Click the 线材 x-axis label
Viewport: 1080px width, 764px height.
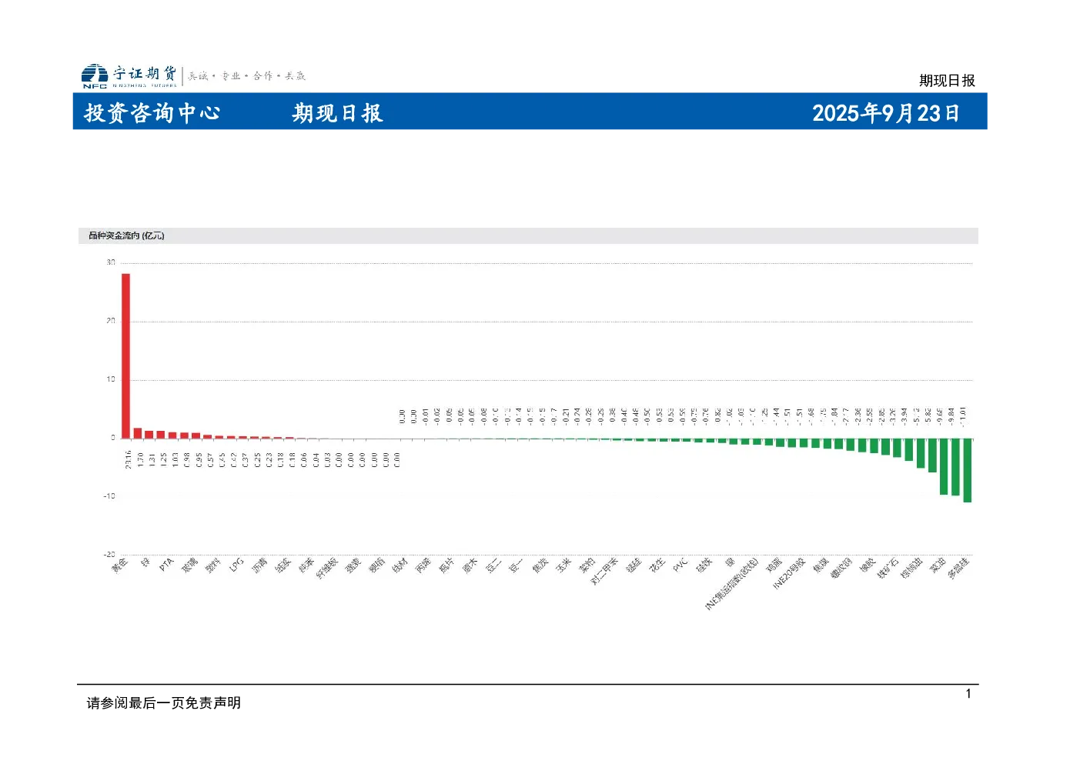[x=400, y=565]
